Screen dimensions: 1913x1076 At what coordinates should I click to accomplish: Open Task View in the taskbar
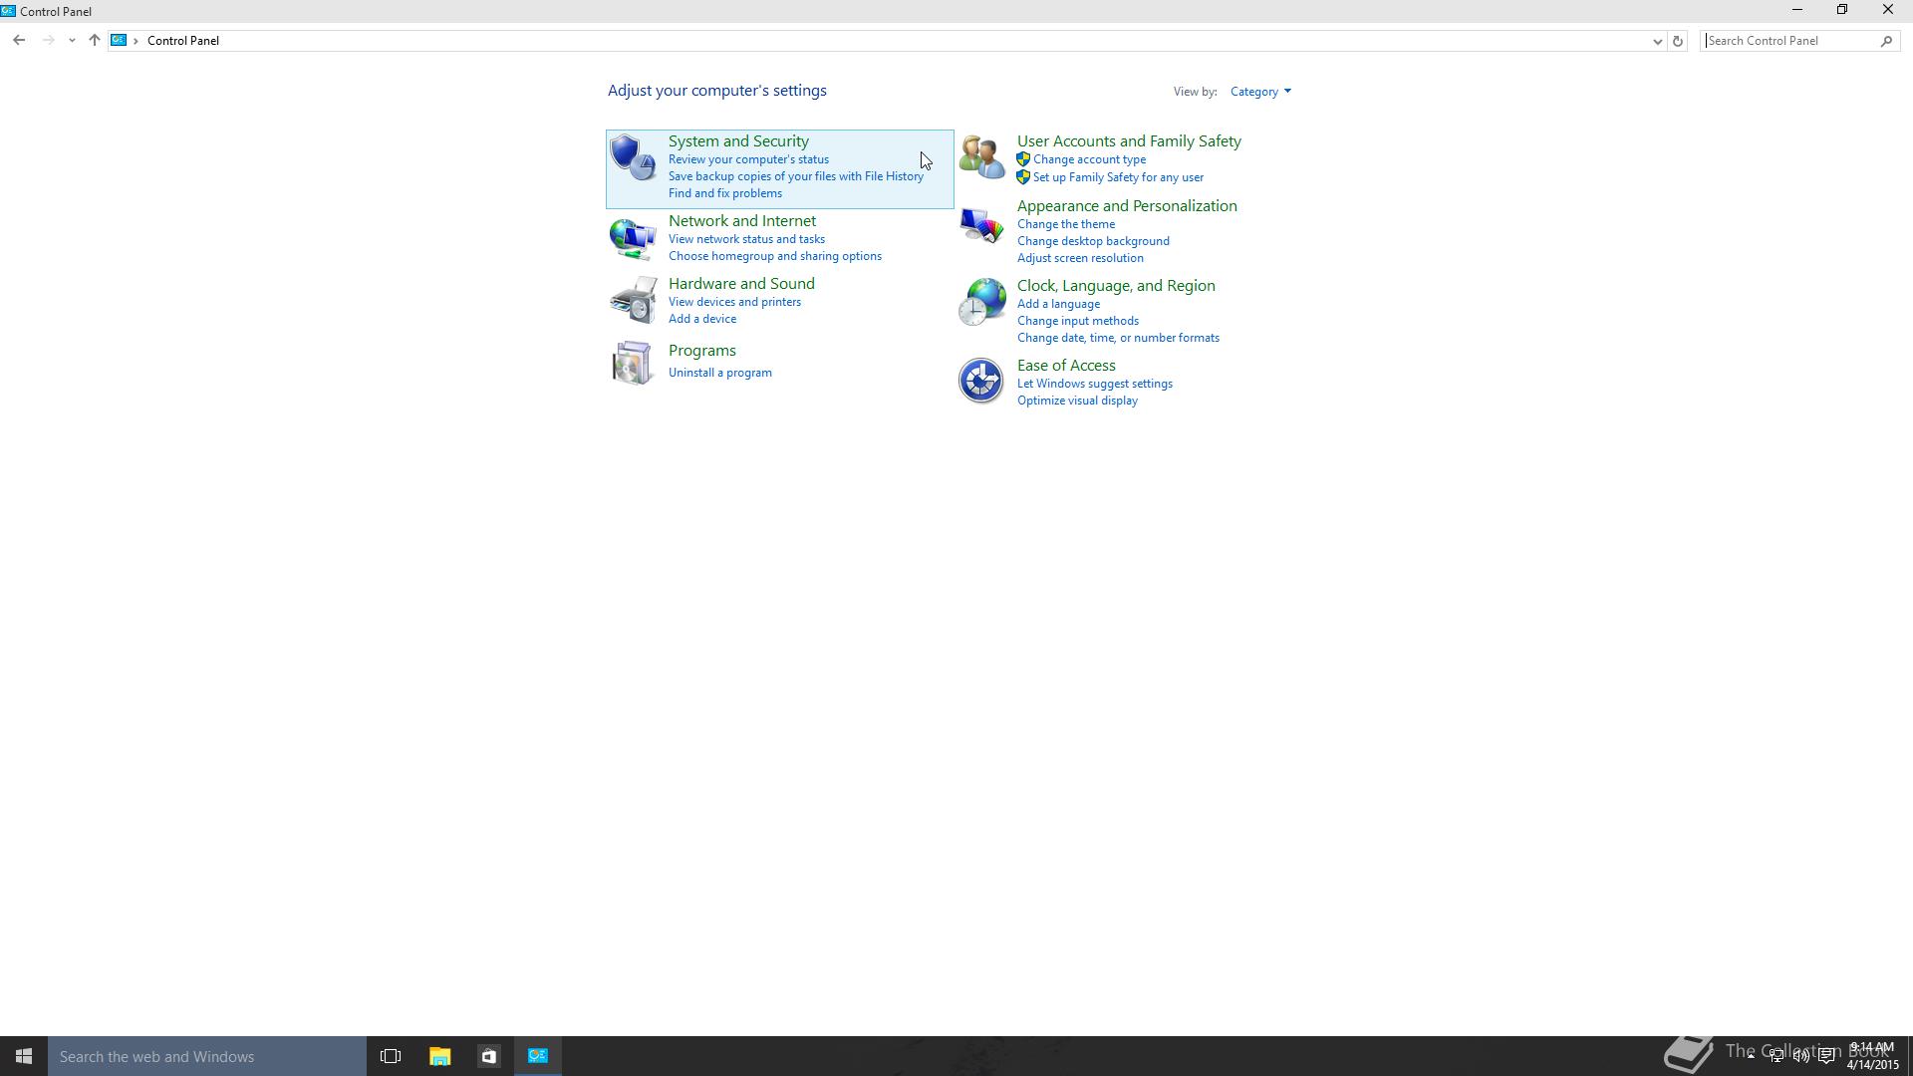(x=391, y=1056)
